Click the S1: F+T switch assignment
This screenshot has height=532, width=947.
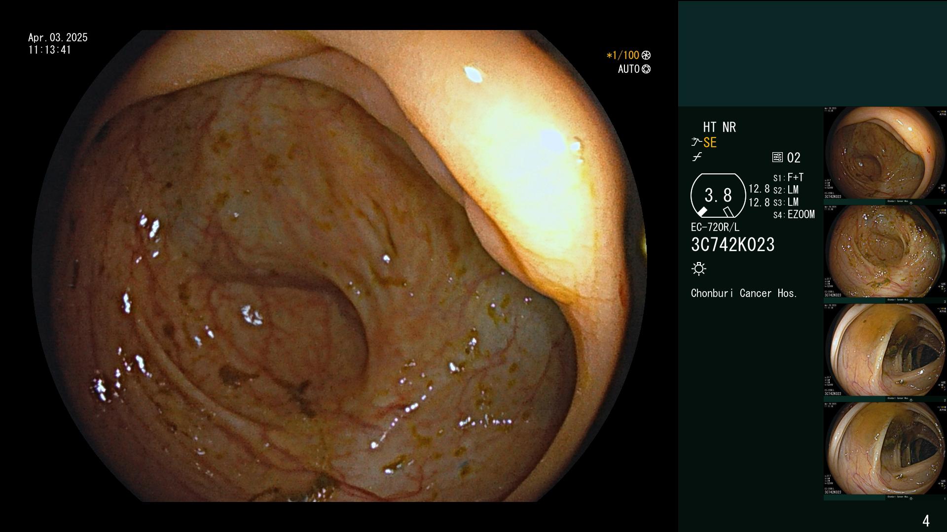pos(789,177)
